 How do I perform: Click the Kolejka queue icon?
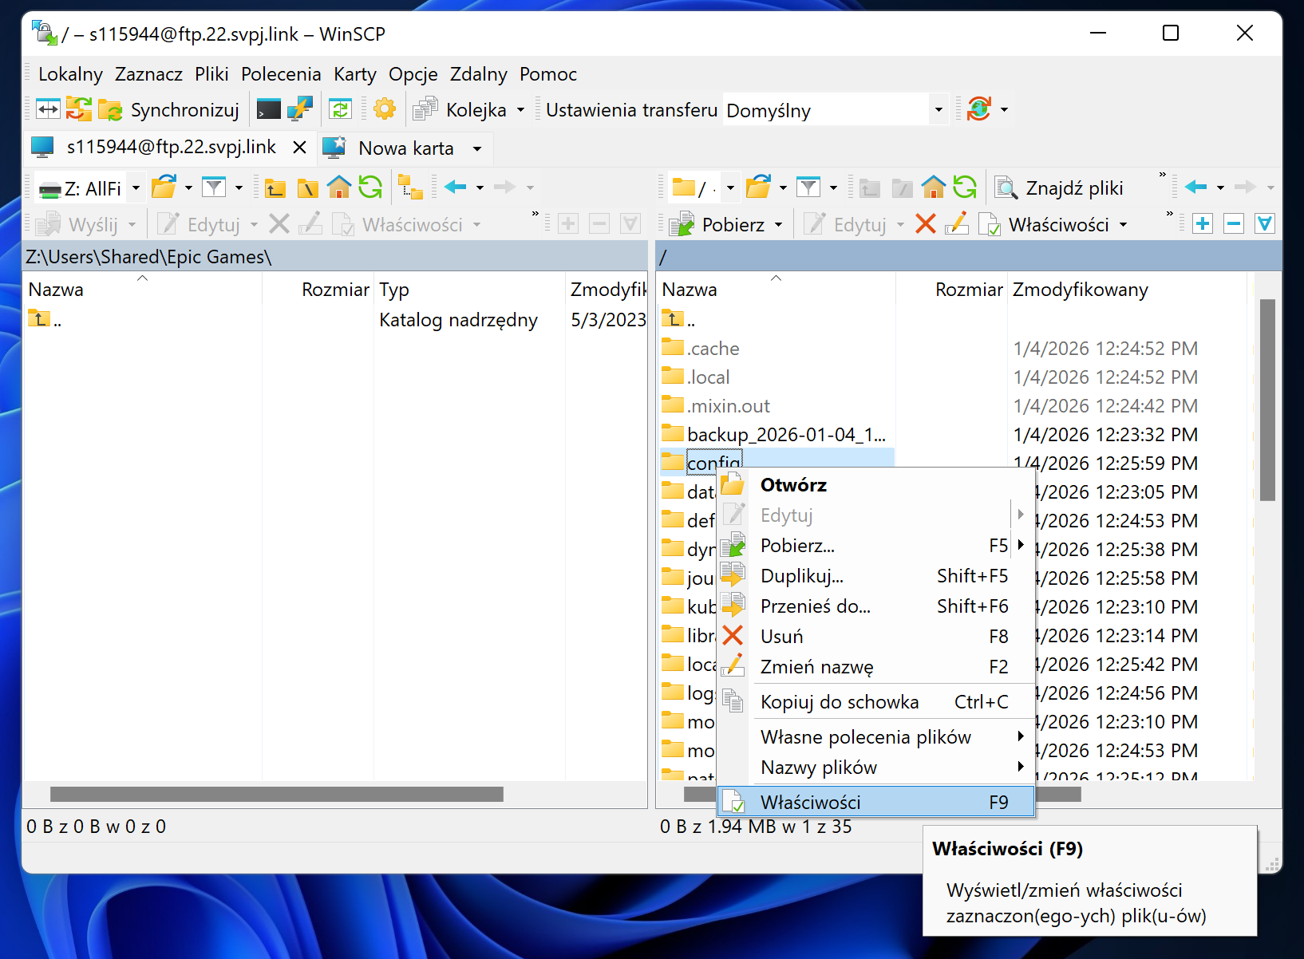coord(425,109)
